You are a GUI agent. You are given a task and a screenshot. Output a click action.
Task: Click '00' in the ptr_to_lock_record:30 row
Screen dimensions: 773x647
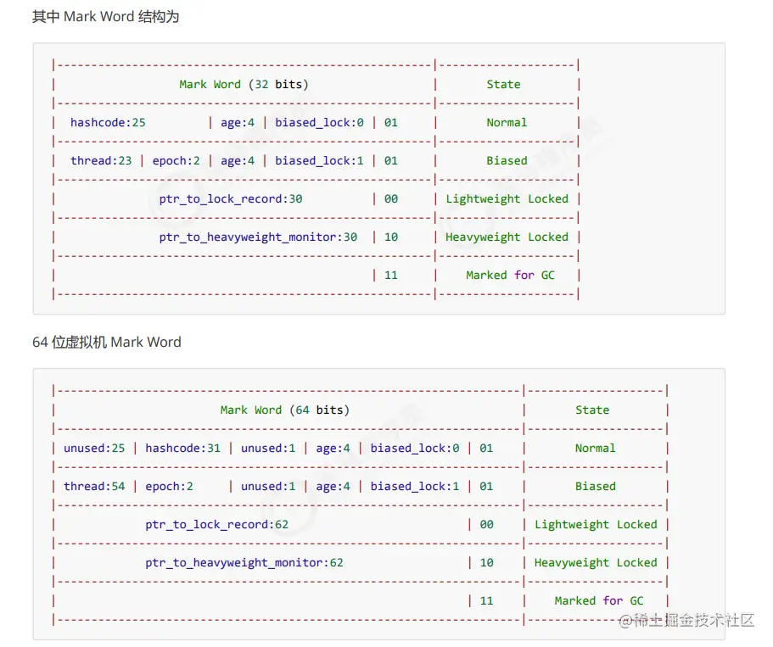click(391, 199)
